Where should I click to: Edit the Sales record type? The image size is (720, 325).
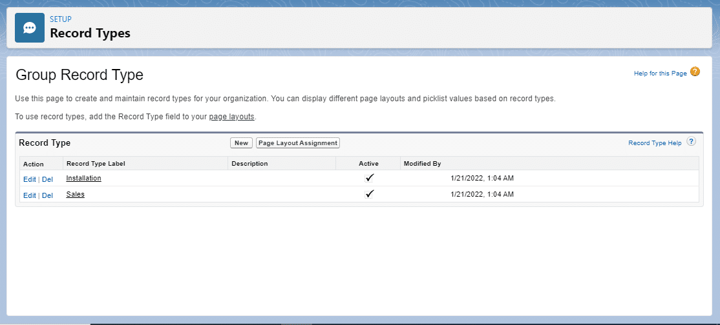tap(29, 195)
